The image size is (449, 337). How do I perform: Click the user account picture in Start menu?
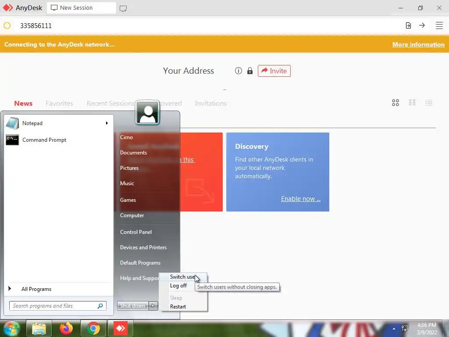(147, 113)
